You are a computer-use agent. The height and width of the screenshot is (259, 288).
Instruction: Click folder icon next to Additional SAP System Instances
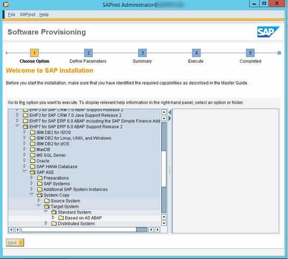[x=40, y=189]
